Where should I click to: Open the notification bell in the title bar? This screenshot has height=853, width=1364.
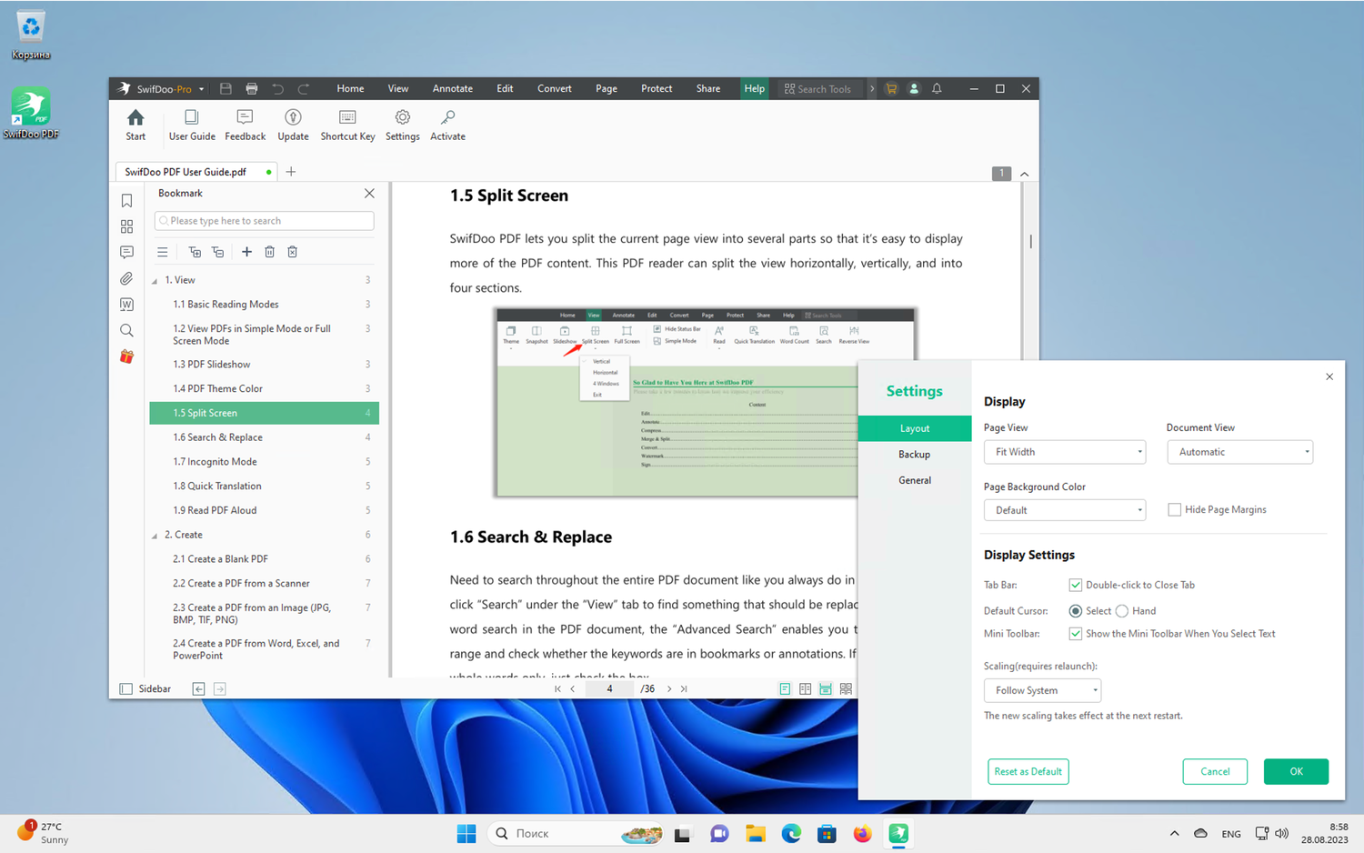click(x=937, y=88)
